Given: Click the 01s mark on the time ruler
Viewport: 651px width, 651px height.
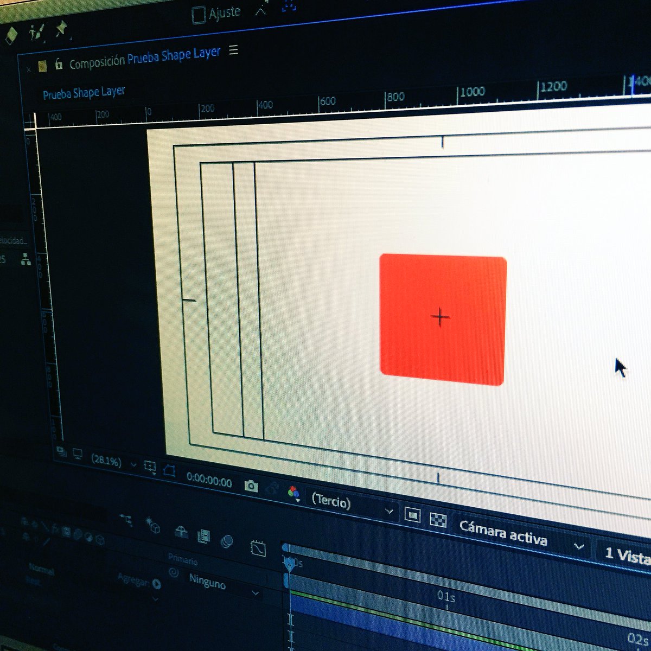Looking at the screenshot, I should (x=446, y=596).
